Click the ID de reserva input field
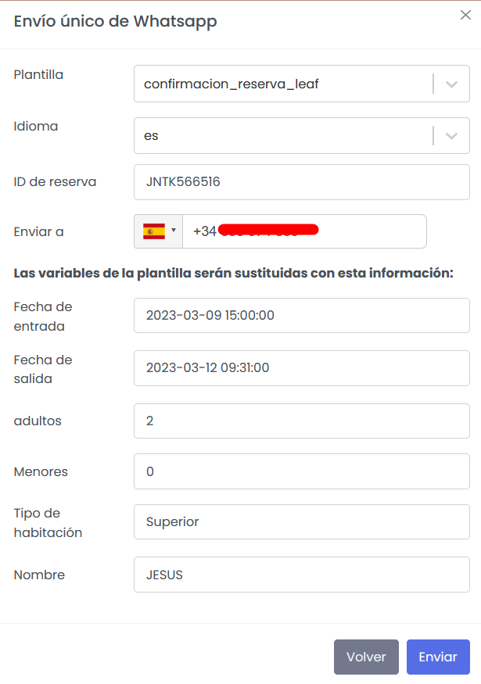The image size is (481, 684). tap(301, 182)
